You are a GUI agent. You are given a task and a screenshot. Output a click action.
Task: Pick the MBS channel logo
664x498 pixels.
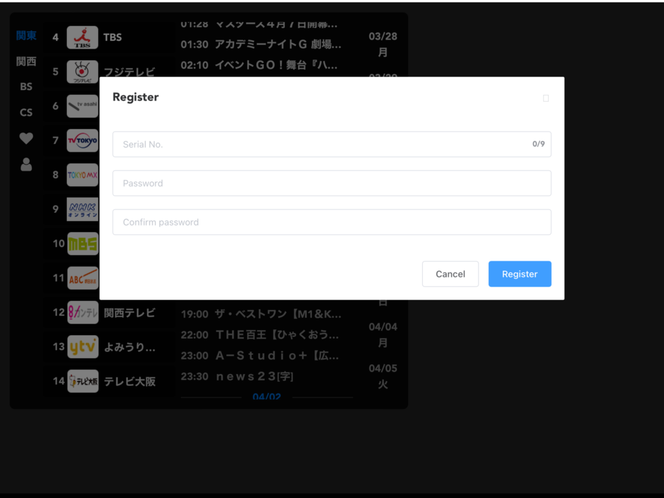(82, 244)
